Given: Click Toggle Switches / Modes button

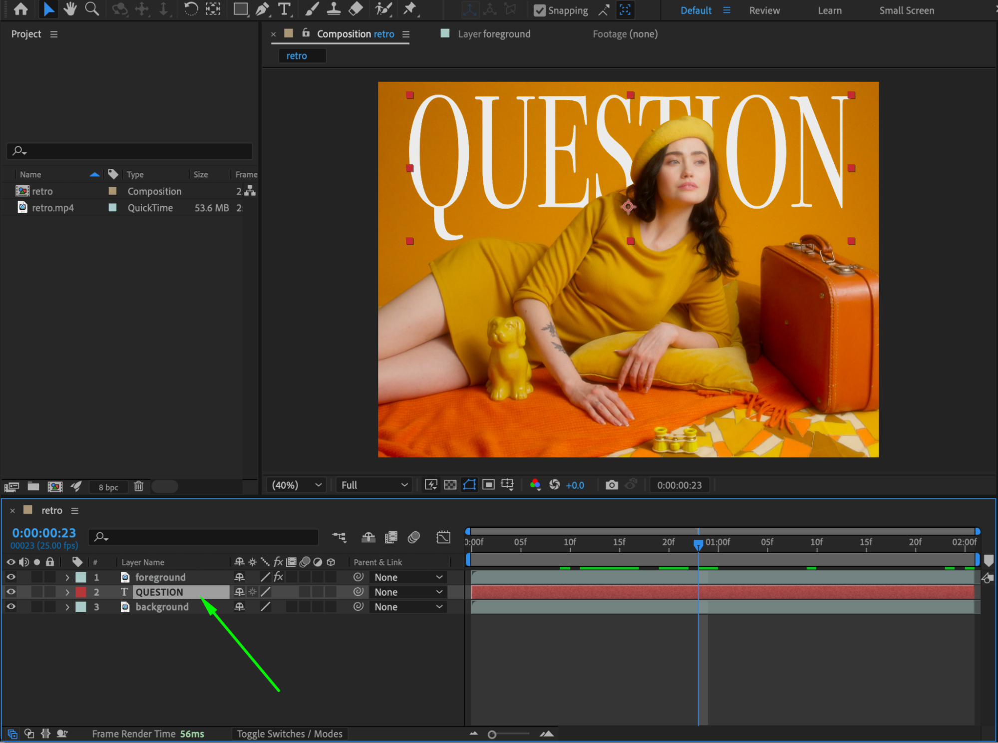Looking at the screenshot, I should 290,734.
